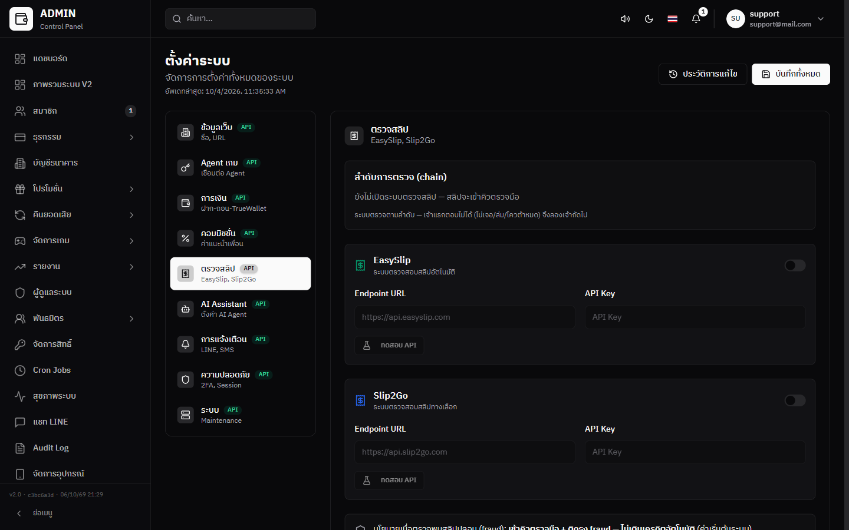
Task: Open the notification bell icon
Action: (x=696, y=19)
